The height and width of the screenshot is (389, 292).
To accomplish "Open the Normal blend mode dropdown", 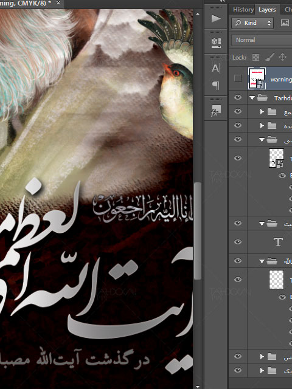I will [x=262, y=40].
